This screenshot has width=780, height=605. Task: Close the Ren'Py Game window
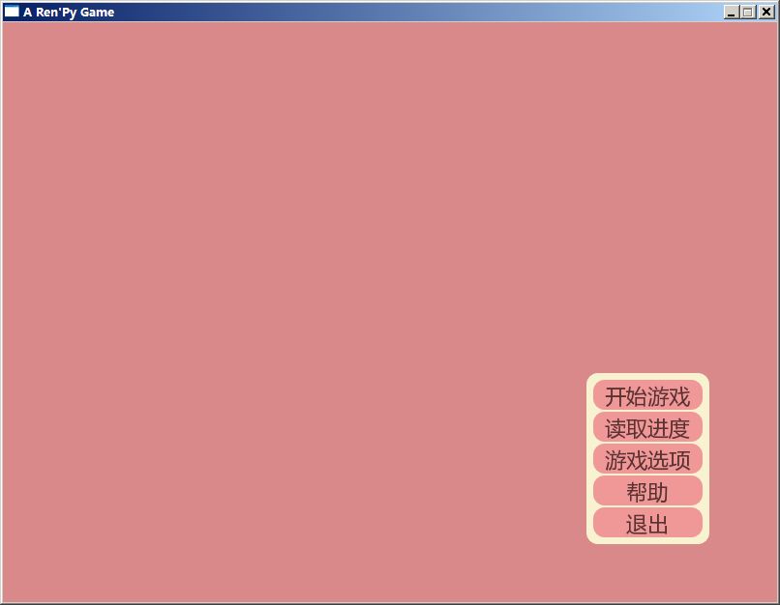coord(766,12)
